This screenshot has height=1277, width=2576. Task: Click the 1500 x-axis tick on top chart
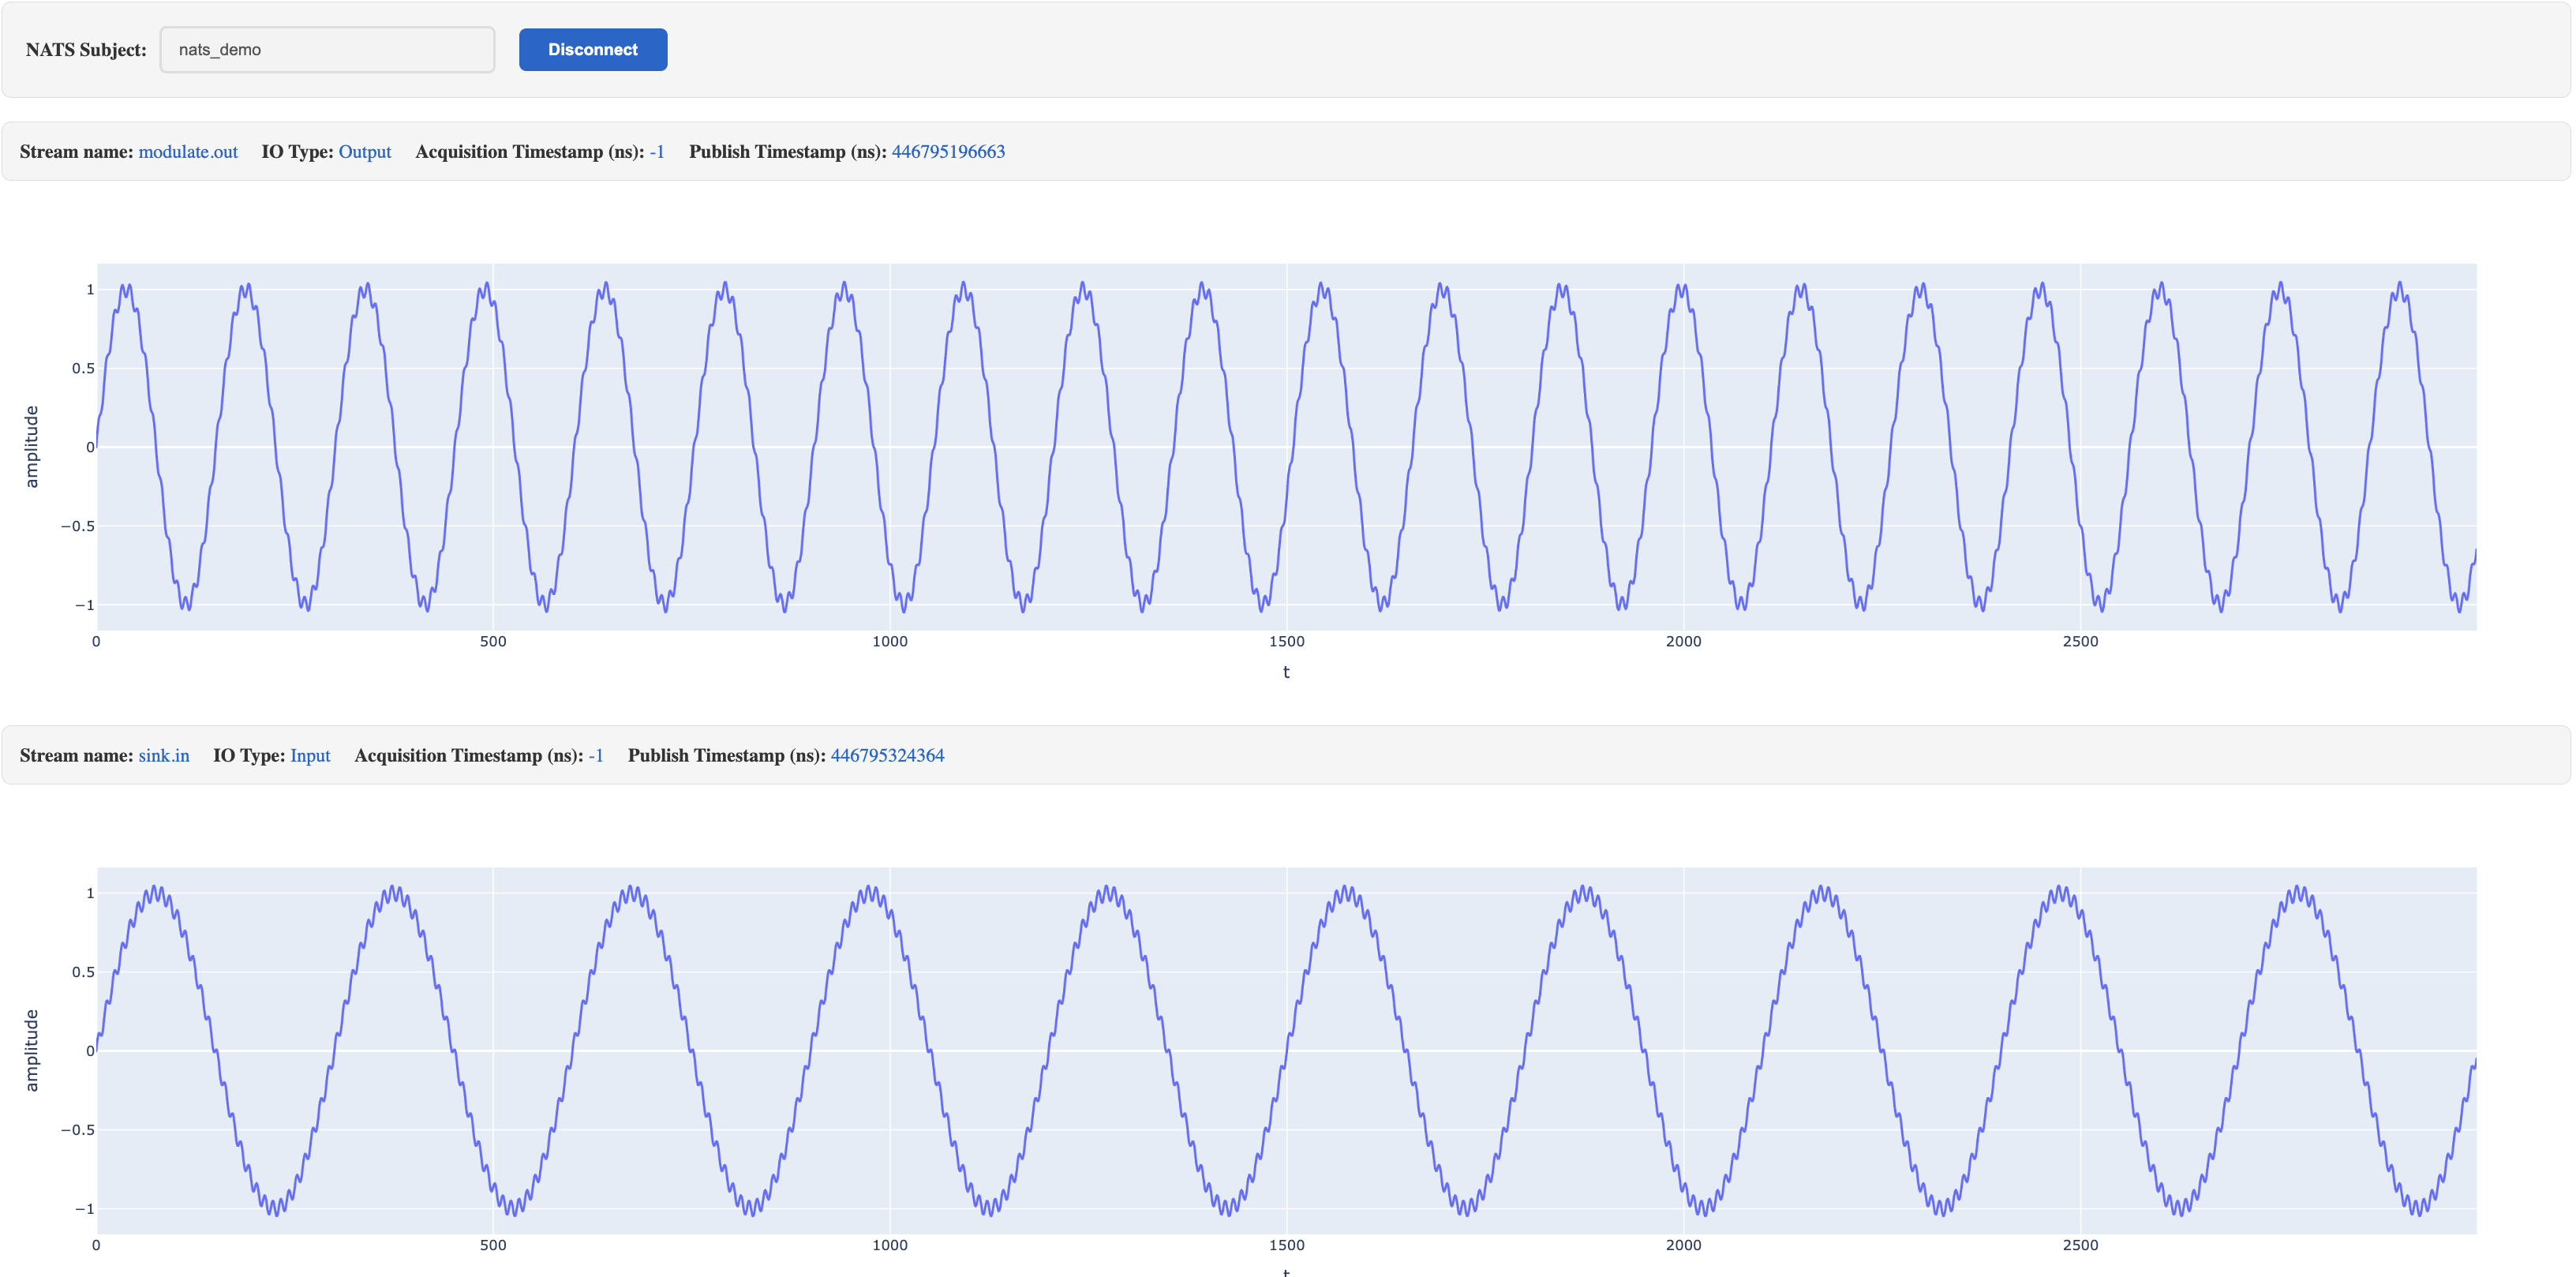[1286, 642]
